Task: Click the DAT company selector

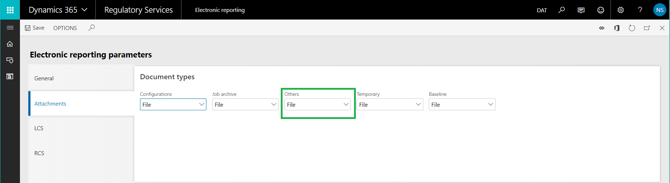Action: tap(542, 10)
